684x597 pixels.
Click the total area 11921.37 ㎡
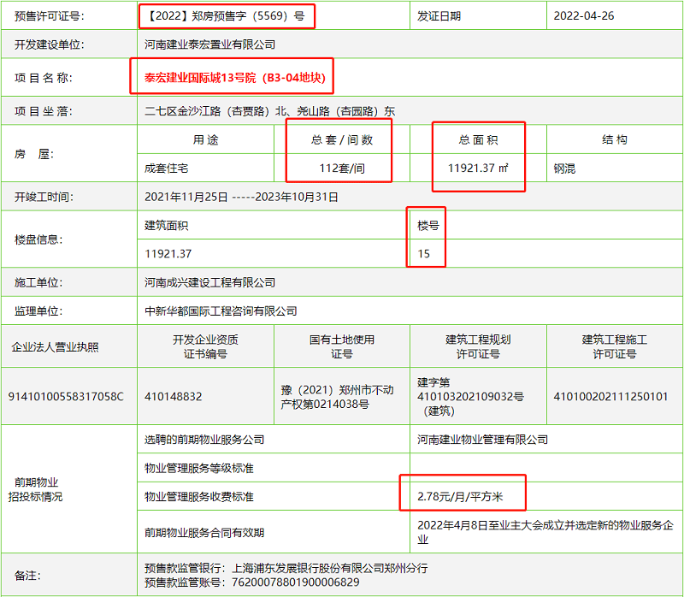(477, 169)
